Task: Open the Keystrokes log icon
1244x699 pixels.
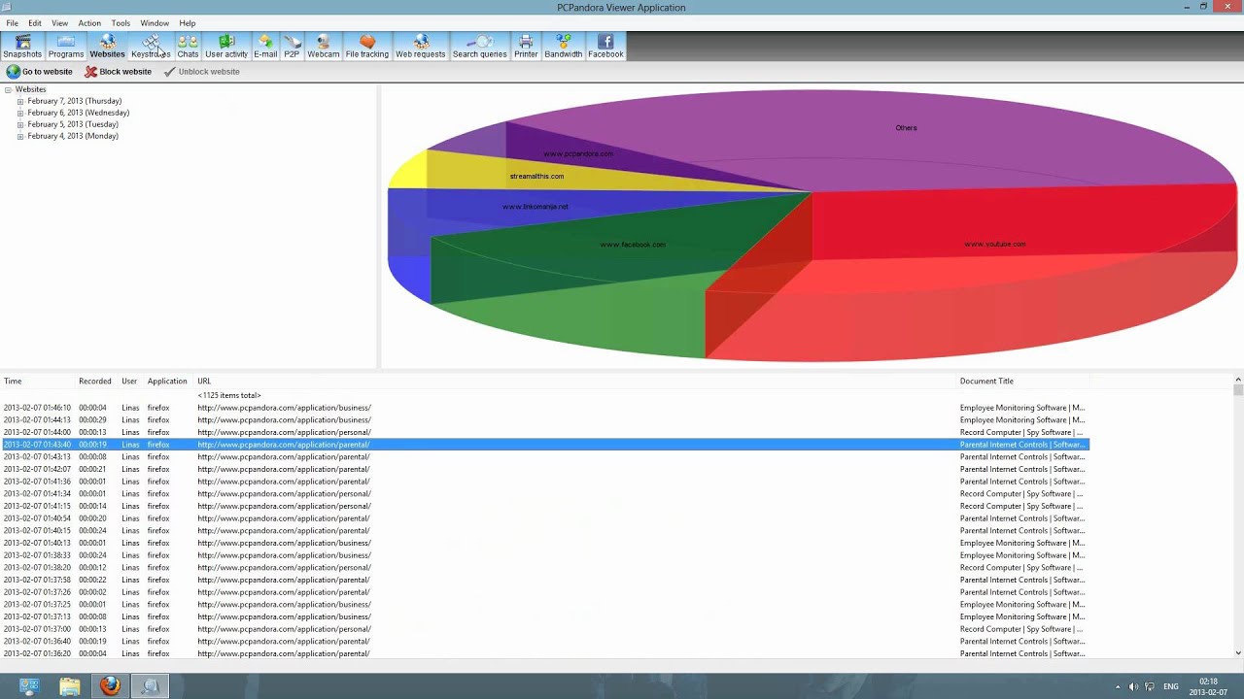Action: (x=151, y=46)
